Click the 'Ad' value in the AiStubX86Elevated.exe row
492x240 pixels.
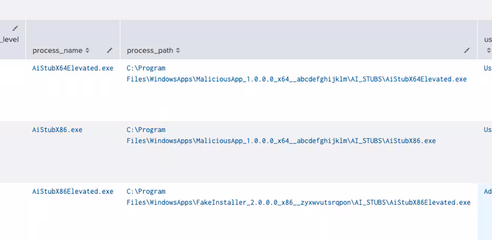[487, 192]
